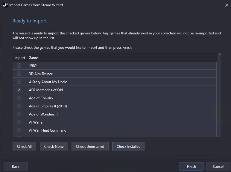
Task: Click the Check All button
Action: tap(24, 146)
